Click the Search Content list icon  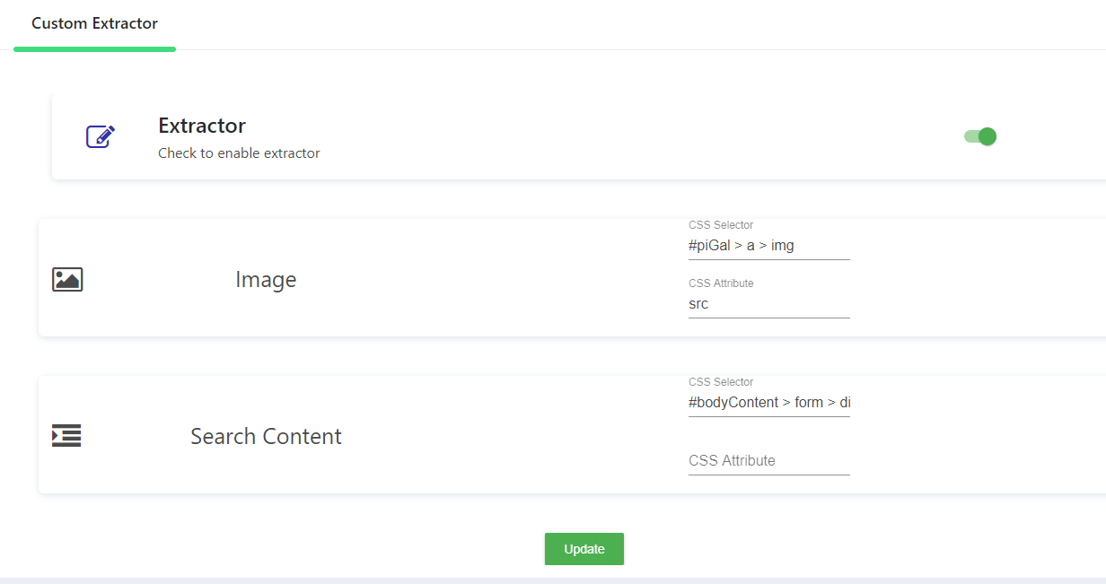66,436
